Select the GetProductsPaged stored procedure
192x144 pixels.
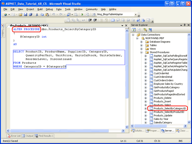[164, 91]
